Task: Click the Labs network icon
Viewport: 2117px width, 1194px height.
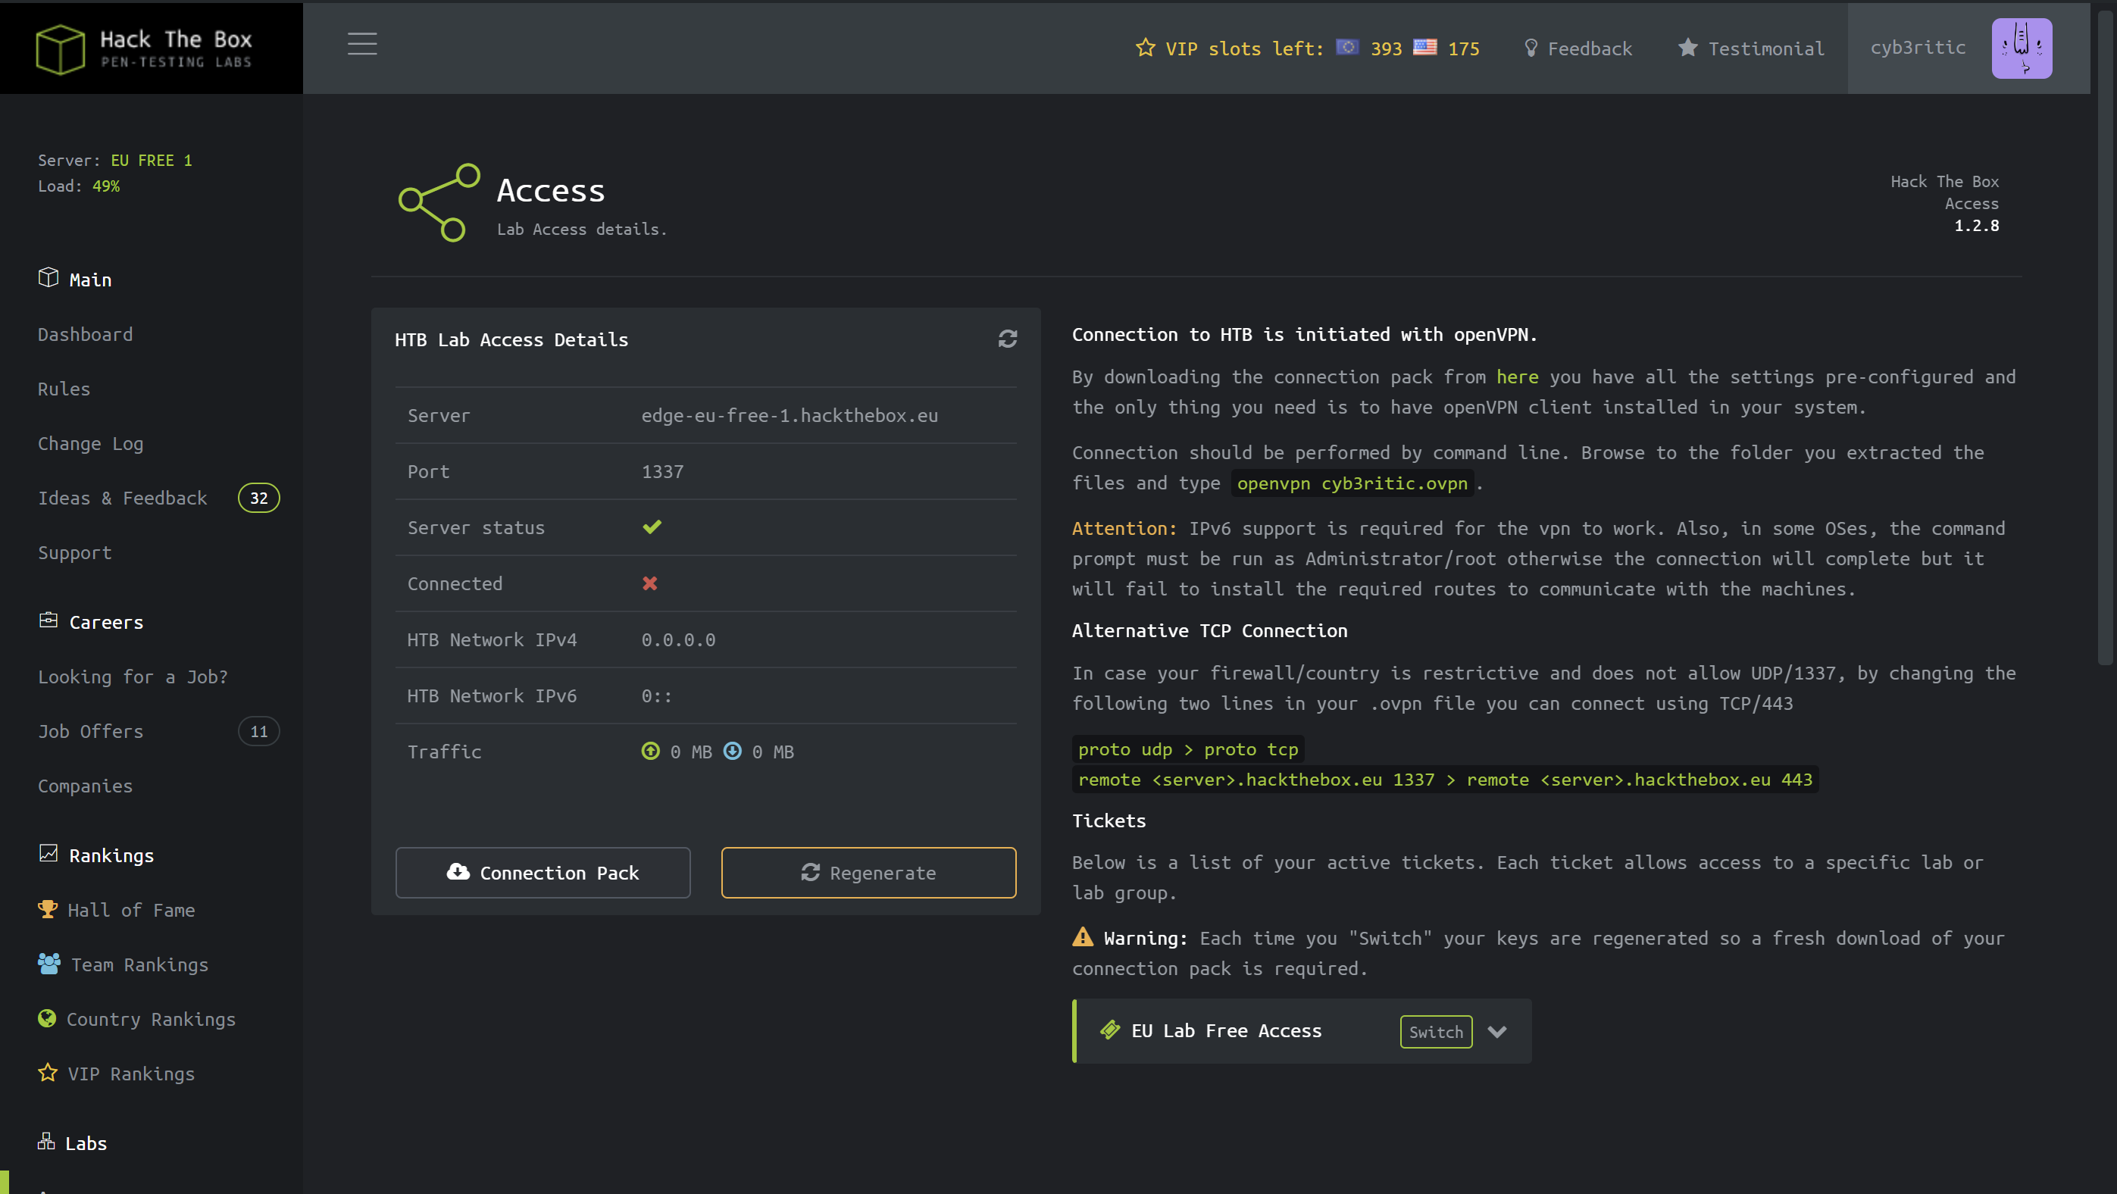Action: pyautogui.click(x=47, y=1142)
